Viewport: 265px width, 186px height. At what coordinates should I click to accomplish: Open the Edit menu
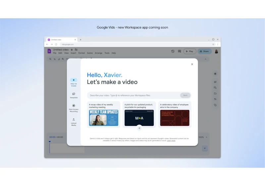click(x=60, y=53)
